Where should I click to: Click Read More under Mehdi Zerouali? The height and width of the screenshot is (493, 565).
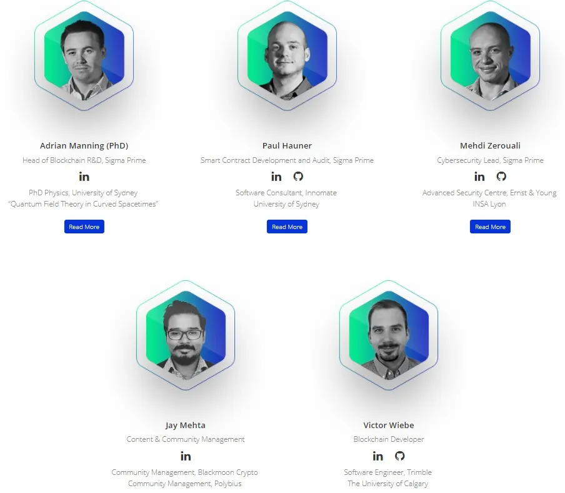pos(490,227)
